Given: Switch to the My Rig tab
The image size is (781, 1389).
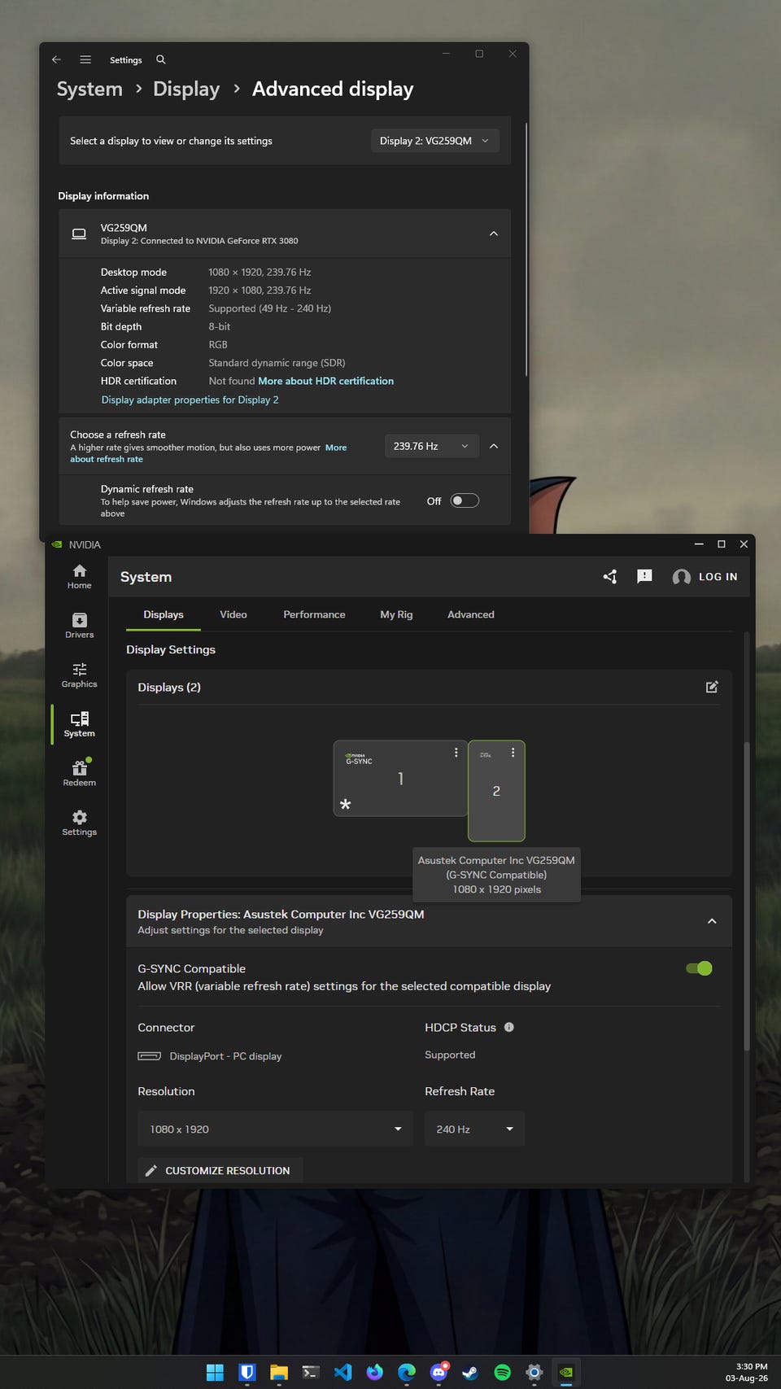Looking at the screenshot, I should coord(396,614).
